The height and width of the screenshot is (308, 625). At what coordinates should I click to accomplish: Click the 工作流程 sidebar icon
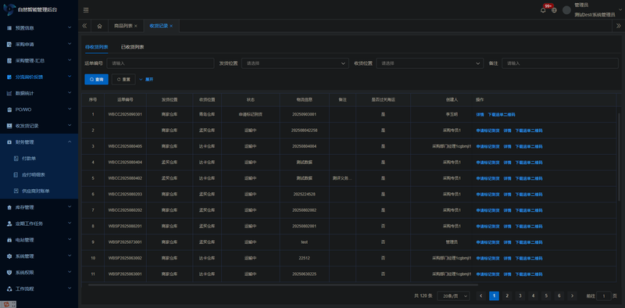point(9,288)
